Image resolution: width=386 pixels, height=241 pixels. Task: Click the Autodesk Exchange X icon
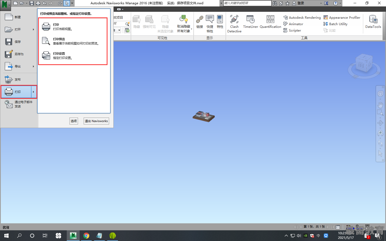[x=326, y=3]
